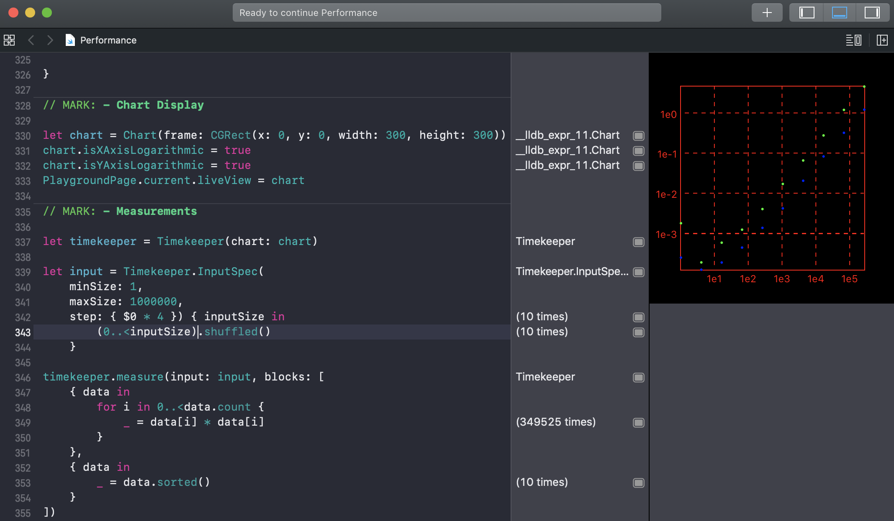Toggle the right inspector panel

click(x=872, y=13)
